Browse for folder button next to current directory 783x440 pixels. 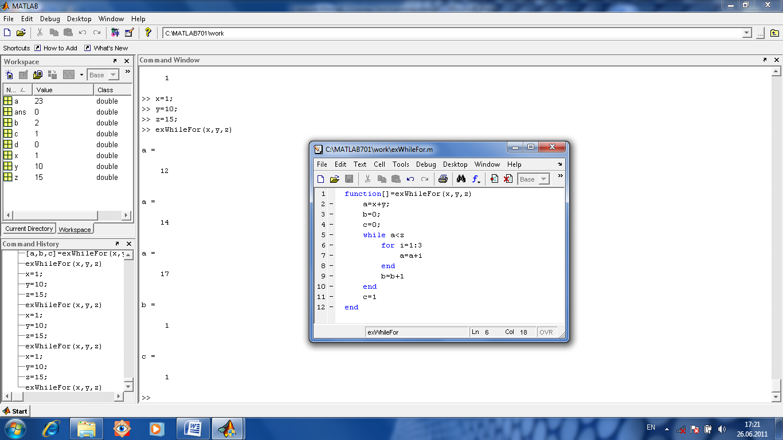pyautogui.click(x=760, y=33)
